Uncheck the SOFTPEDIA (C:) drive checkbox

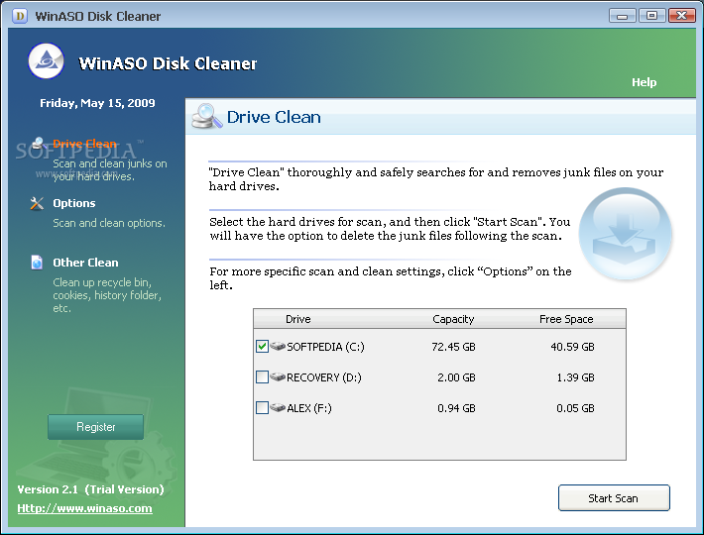pyautogui.click(x=262, y=346)
